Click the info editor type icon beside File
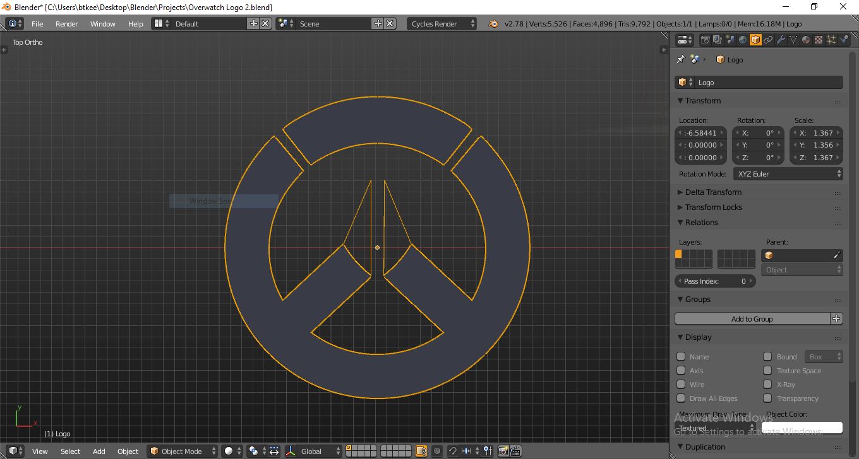 15,23
